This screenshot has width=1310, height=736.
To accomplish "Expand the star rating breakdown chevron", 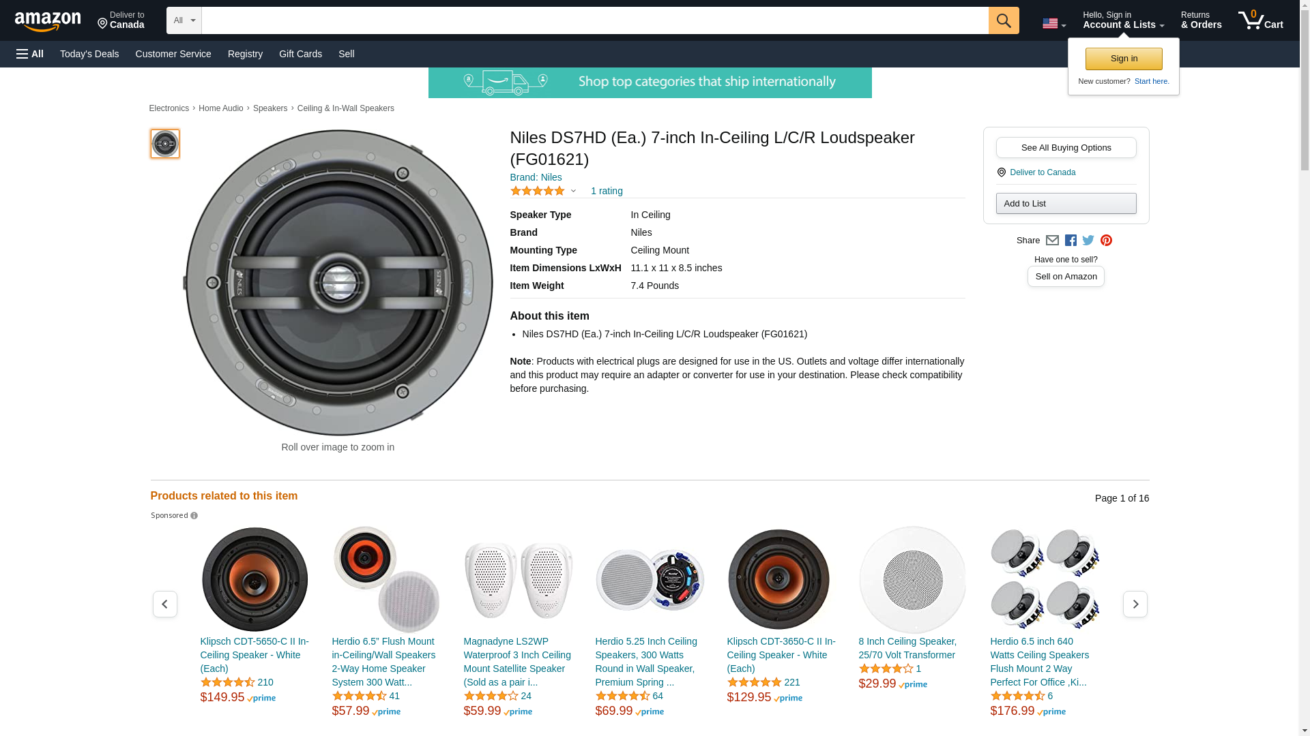I will tap(573, 191).
